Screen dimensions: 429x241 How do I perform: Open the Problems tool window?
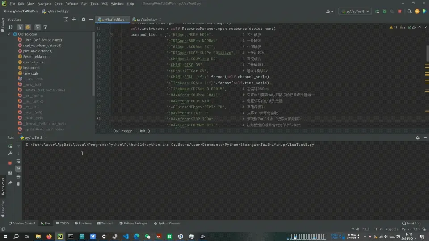[x=83, y=224]
